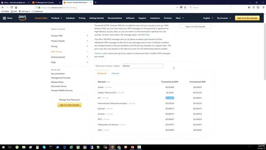Click Contact Sales in the nav bar

coord(41,18)
